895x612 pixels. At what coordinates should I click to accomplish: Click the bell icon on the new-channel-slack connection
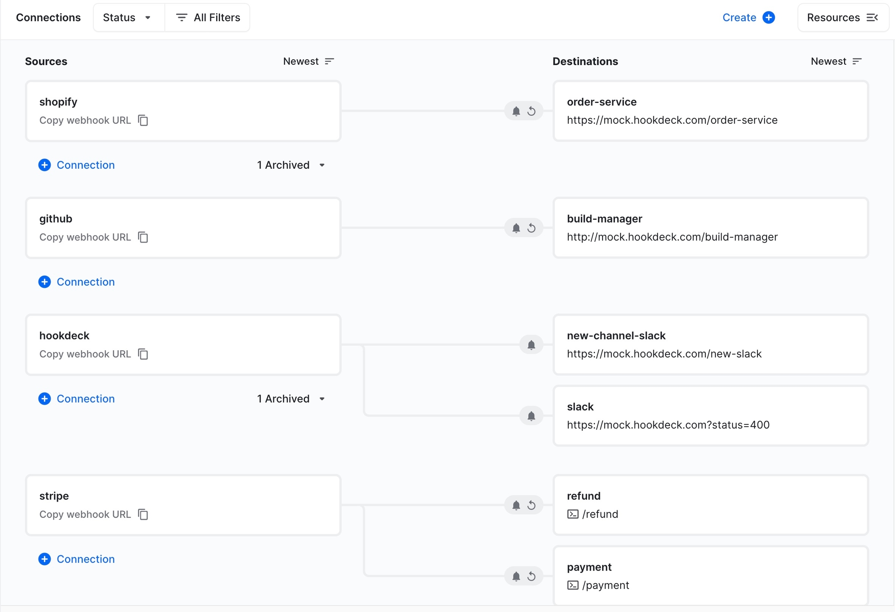[532, 345]
